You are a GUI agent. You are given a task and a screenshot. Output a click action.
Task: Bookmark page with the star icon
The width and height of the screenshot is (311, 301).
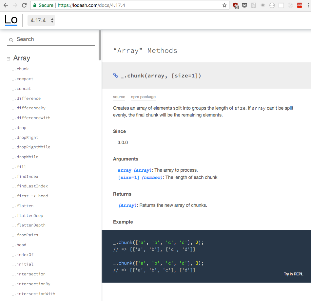[x=224, y=5]
